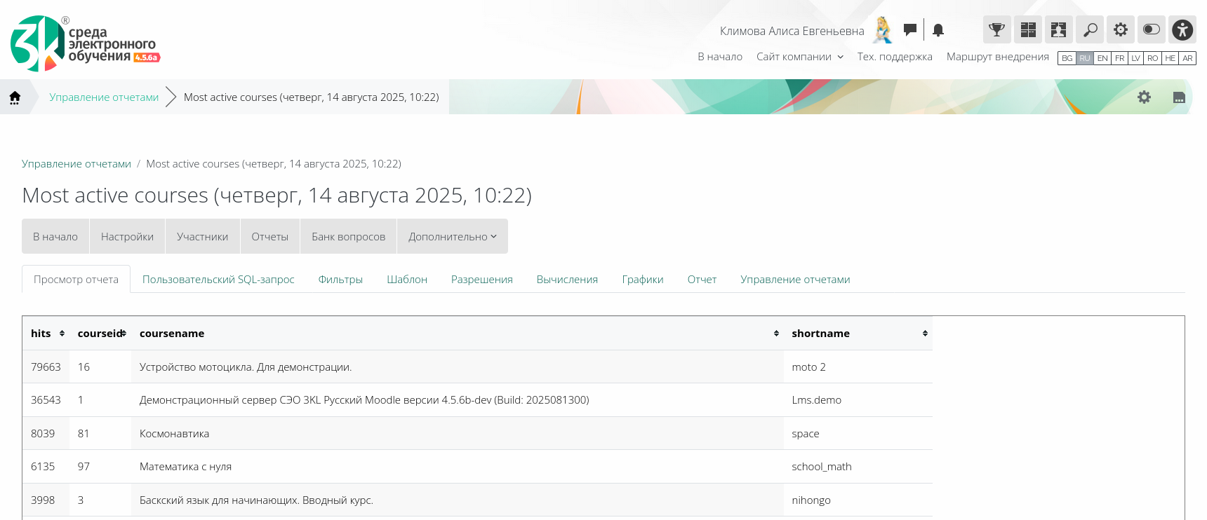Viewport: 1207px width, 520px height.
Task: Click the home icon in breadcrumb
Action: [x=15, y=97]
